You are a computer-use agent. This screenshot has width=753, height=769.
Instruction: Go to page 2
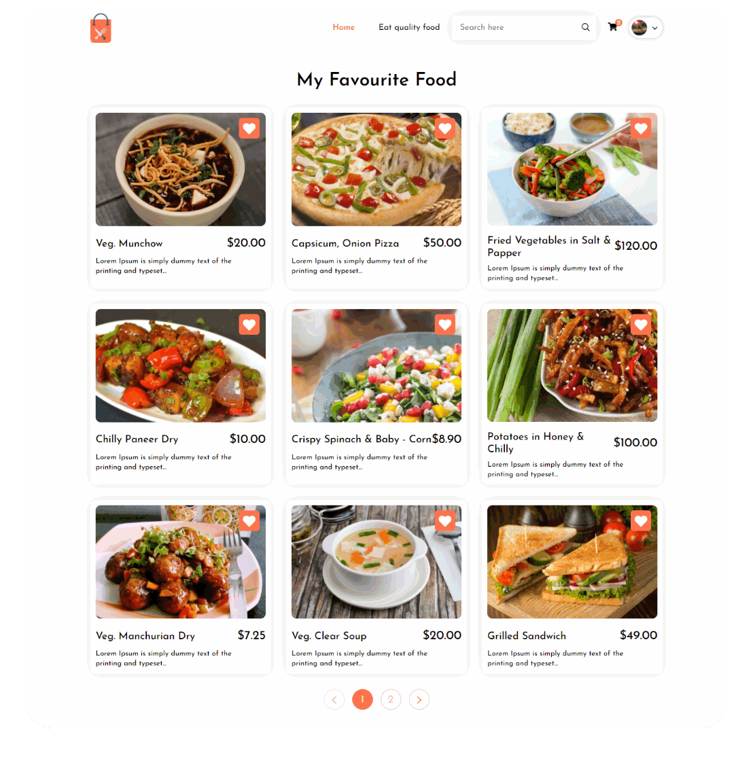pos(391,699)
